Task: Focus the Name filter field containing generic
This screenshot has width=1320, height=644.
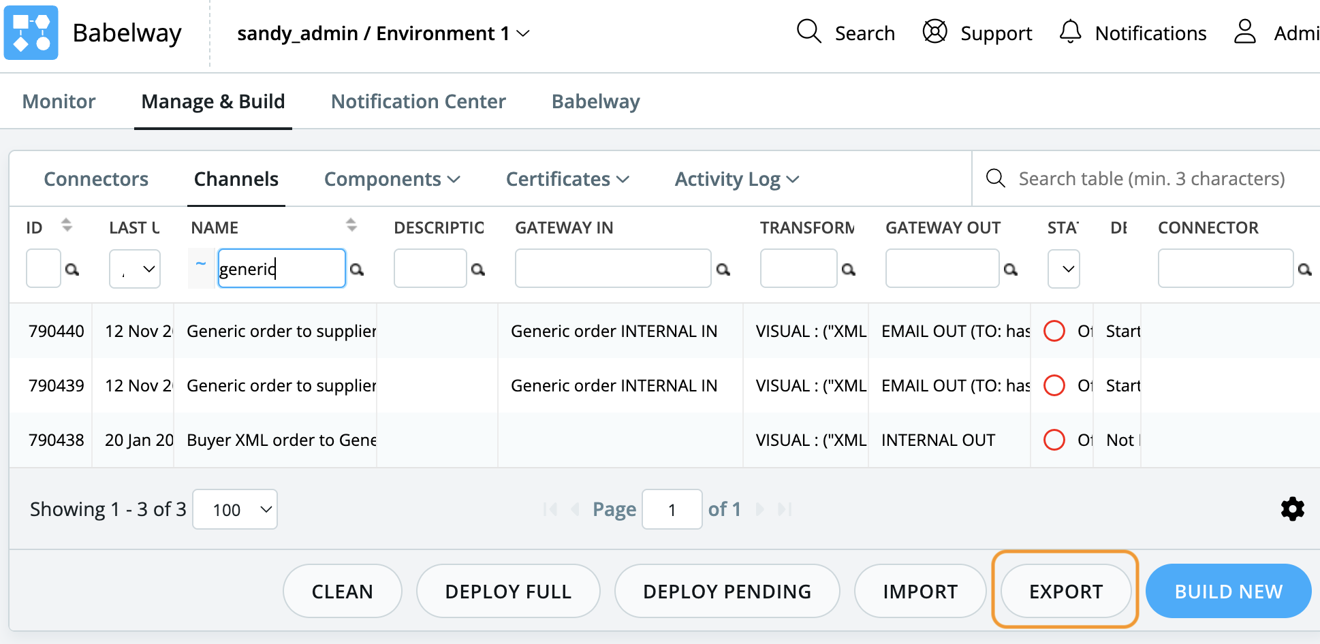Action: click(281, 268)
